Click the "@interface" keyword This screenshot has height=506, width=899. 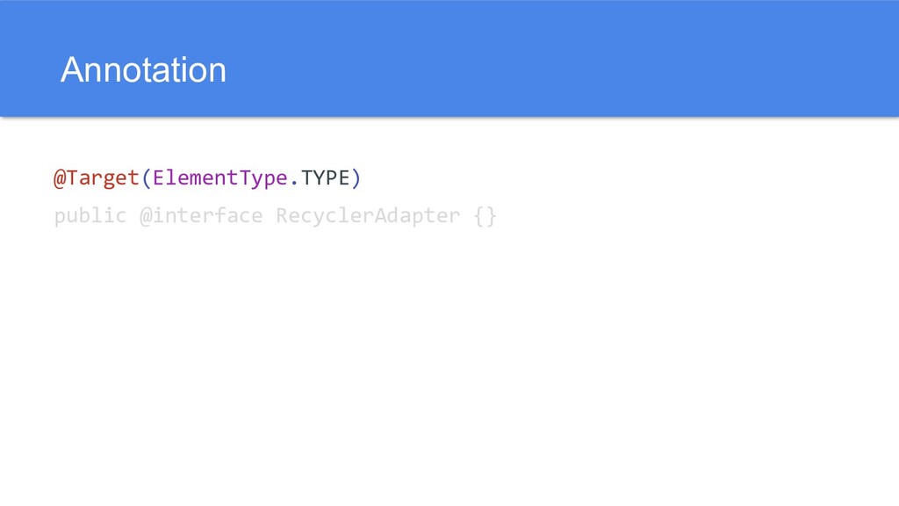point(200,216)
